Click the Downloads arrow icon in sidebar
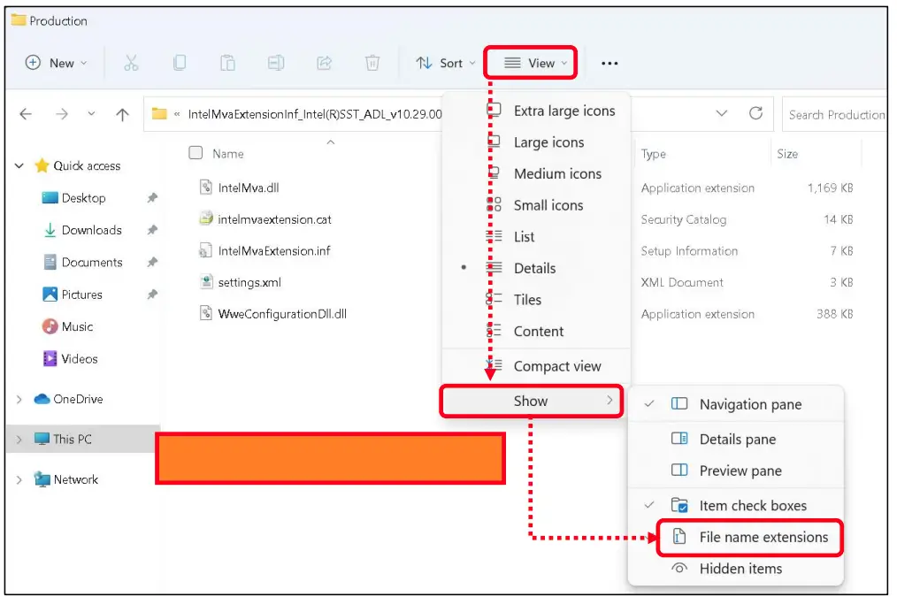The image size is (897, 597). pos(50,230)
